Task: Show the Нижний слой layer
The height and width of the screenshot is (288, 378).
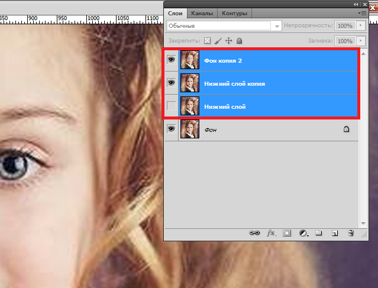Action: pos(172,106)
